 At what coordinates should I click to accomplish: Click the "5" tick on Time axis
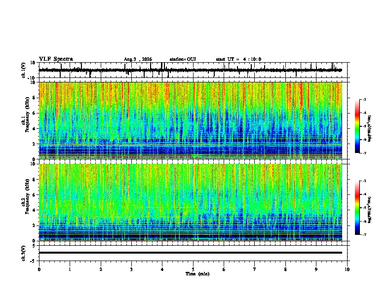[x=193, y=269]
